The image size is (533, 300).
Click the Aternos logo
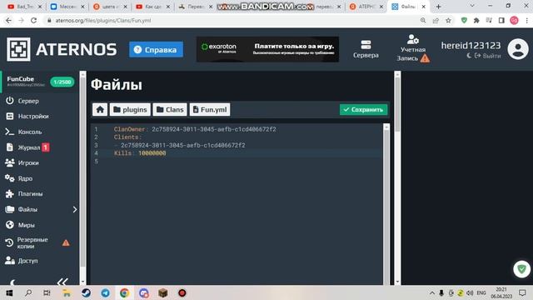[x=62, y=50]
